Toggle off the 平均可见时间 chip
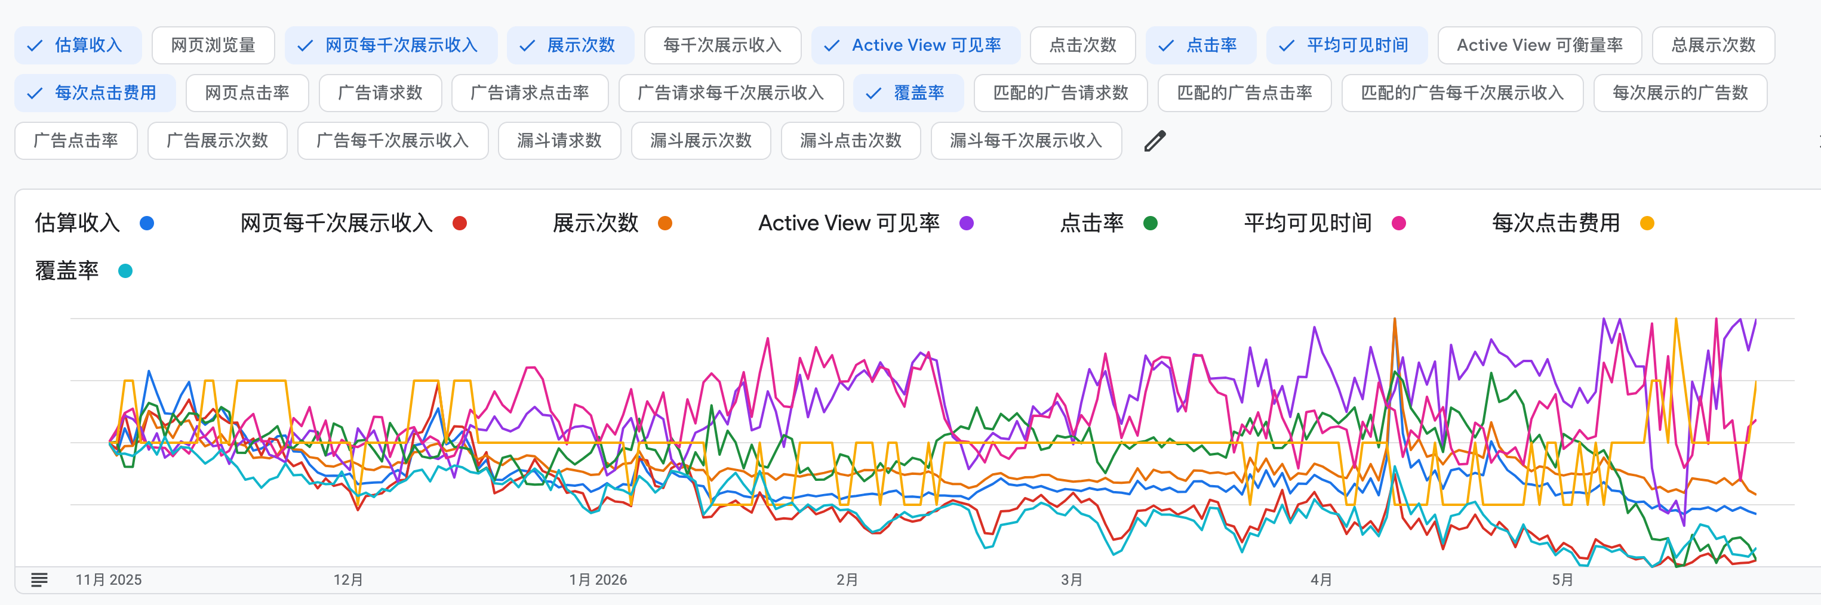 point(1347,45)
